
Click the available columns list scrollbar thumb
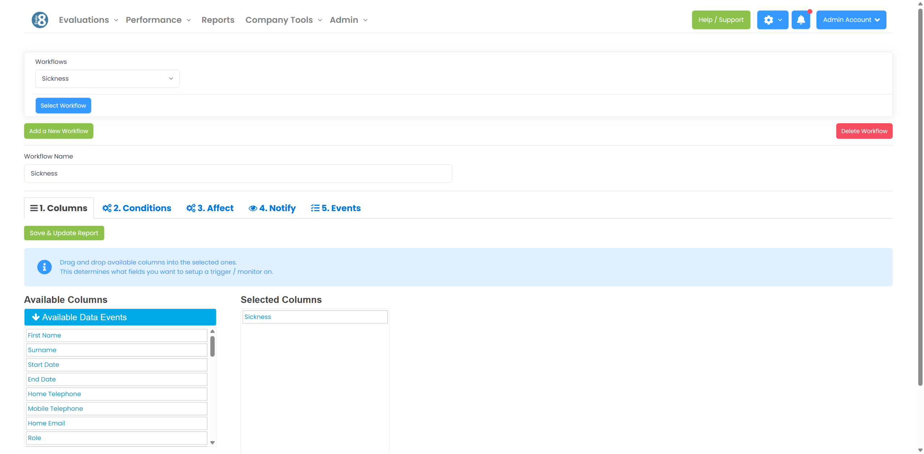tap(212, 346)
